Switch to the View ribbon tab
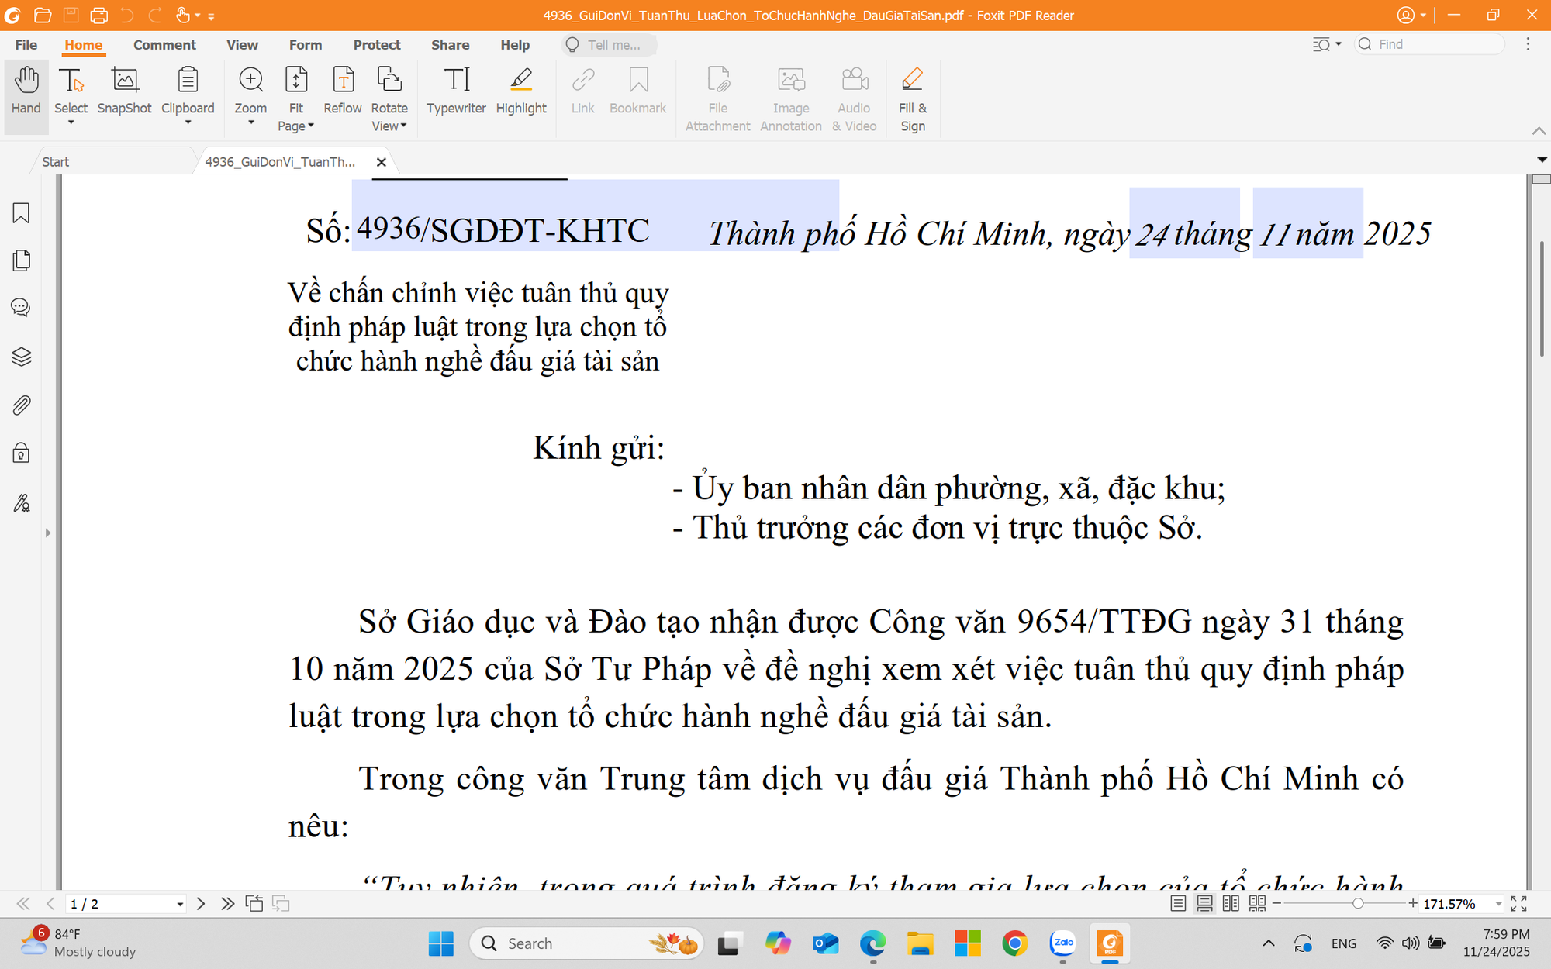Image resolution: width=1551 pixels, height=969 pixels. click(242, 45)
